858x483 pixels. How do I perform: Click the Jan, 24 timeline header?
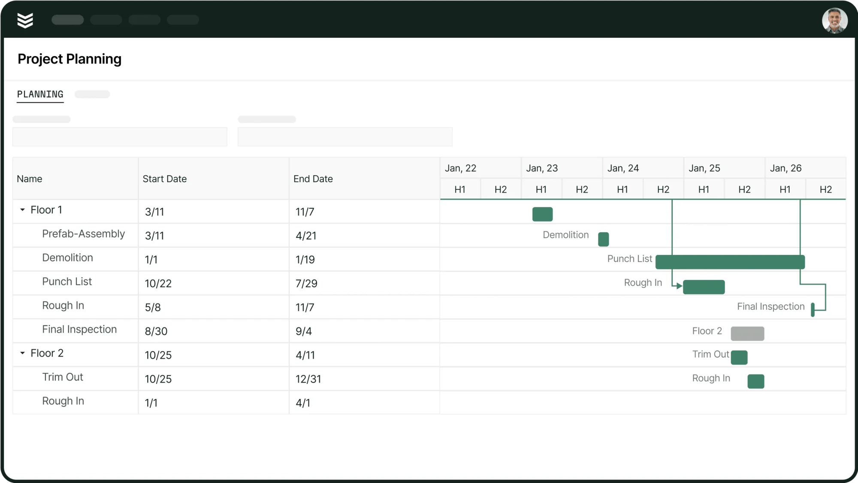click(623, 168)
